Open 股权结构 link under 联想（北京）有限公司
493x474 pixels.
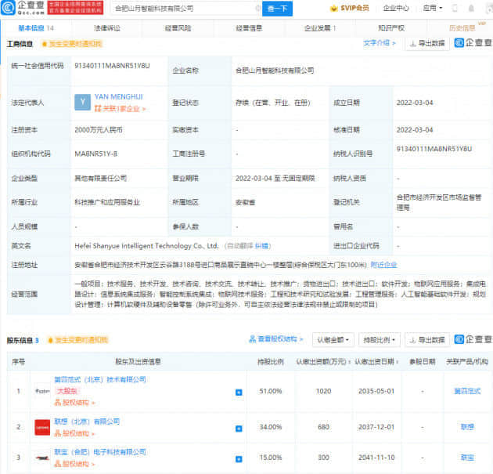tap(74, 434)
